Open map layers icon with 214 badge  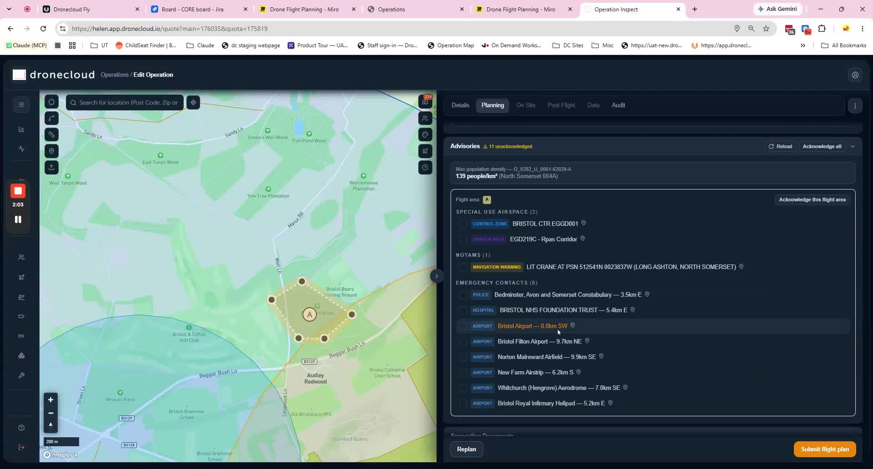(425, 102)
